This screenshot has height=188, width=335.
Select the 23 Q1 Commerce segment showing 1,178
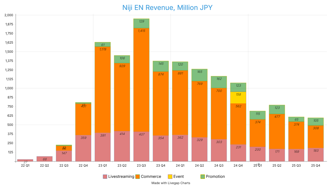pos(103,90)
